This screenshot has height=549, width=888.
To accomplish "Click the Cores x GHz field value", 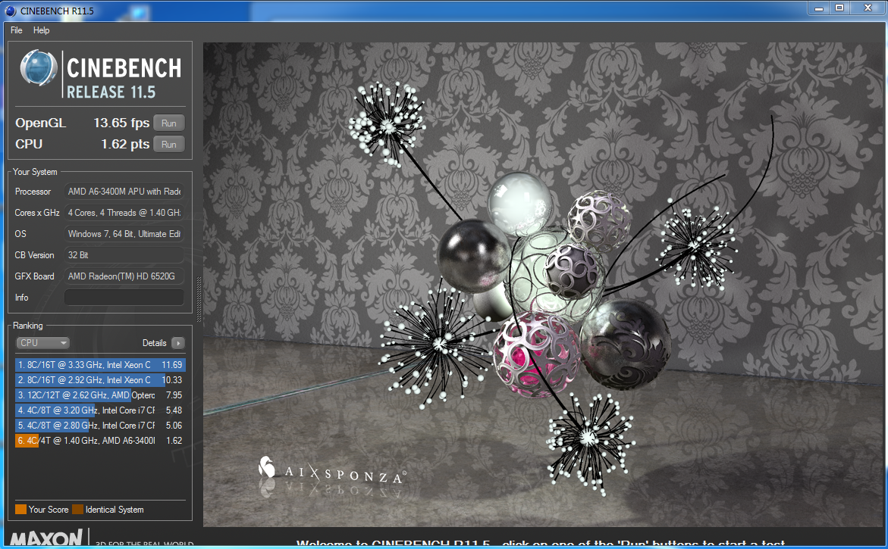I will [124, 213].
